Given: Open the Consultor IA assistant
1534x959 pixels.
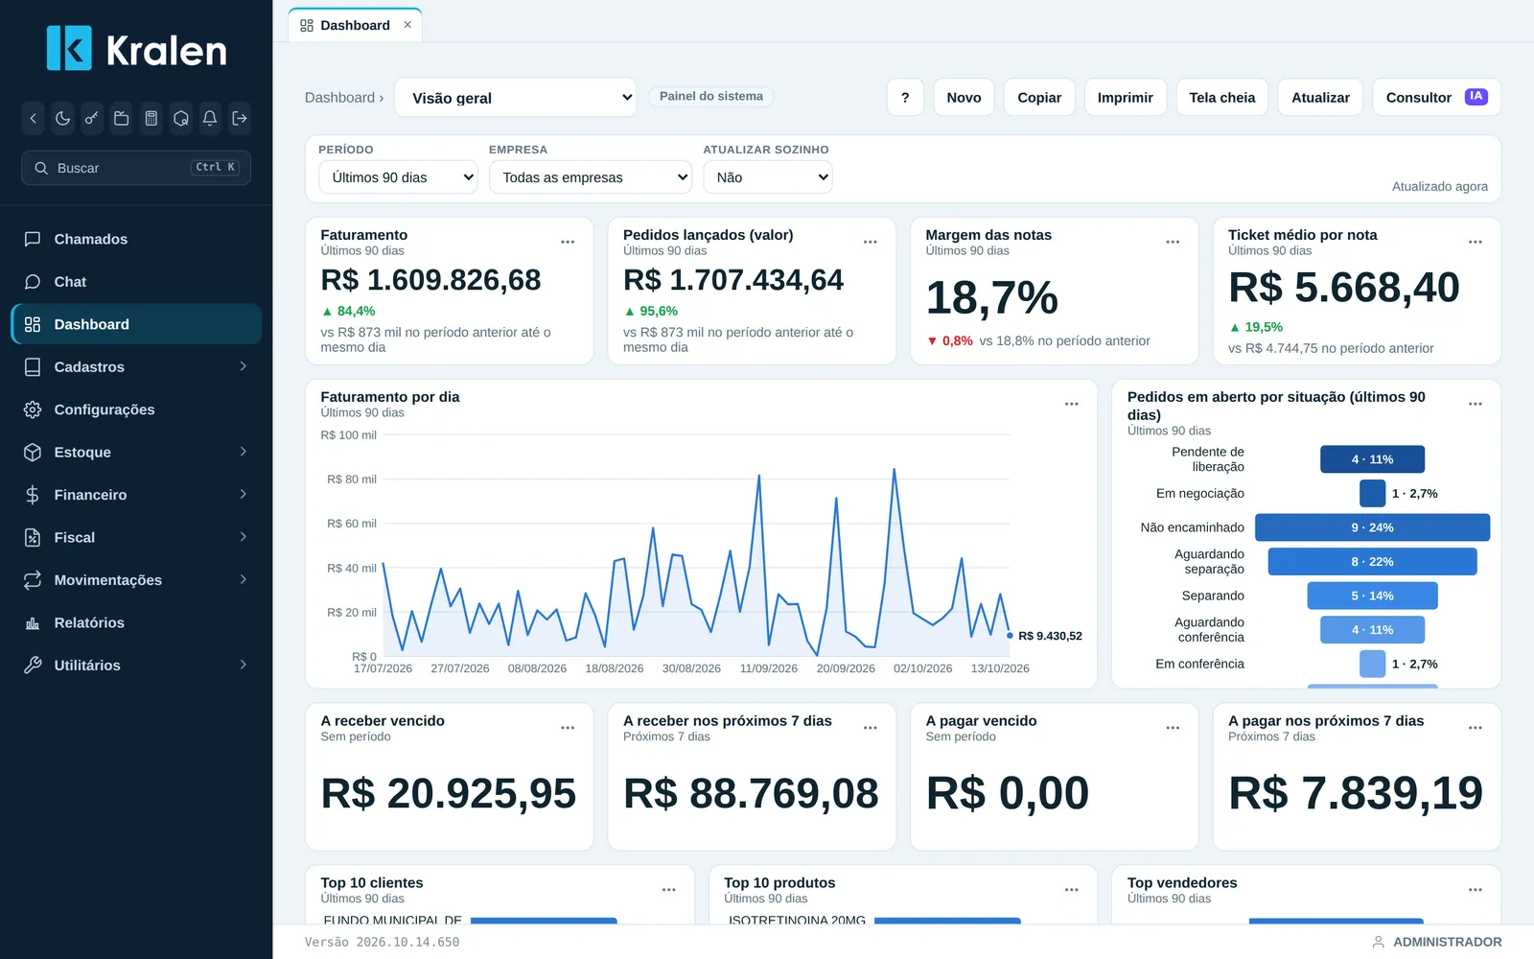Looking at the screenshot, I should (1436, 98).
